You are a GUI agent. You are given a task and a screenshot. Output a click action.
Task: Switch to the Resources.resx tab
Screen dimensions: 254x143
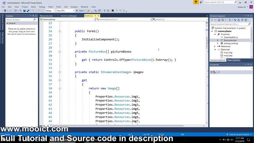tap(46, 16)
